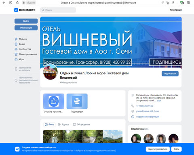Switch to the Фото tab
Image resolution: width=194 pixels, height=155 pixels.
(49, 124)
